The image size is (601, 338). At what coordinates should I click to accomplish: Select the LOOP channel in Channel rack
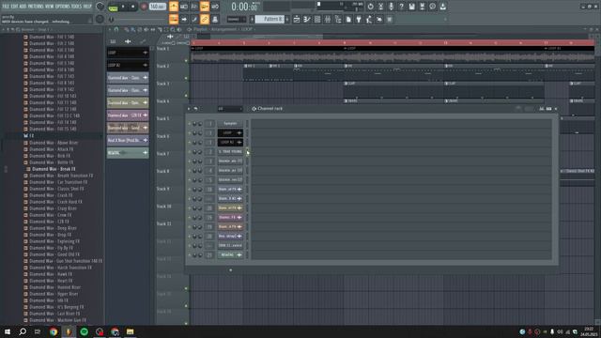(x=230, y=133)
